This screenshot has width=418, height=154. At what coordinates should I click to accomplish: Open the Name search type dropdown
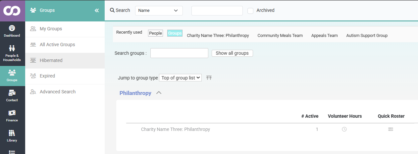(x=159, y=11)
